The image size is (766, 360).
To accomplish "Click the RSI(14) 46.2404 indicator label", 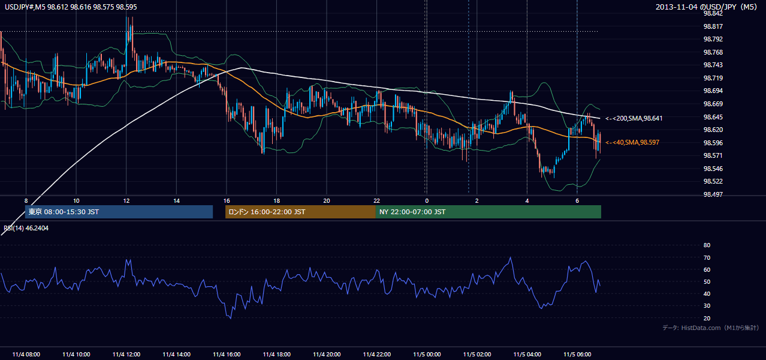I will (26, 228).
